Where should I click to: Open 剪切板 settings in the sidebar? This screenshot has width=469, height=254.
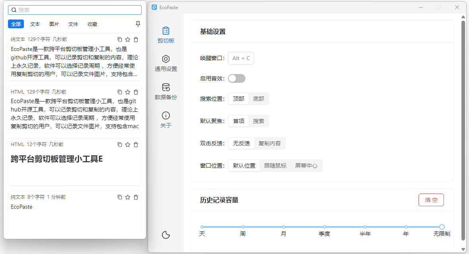pyautogui.click(x=166, y=35)
